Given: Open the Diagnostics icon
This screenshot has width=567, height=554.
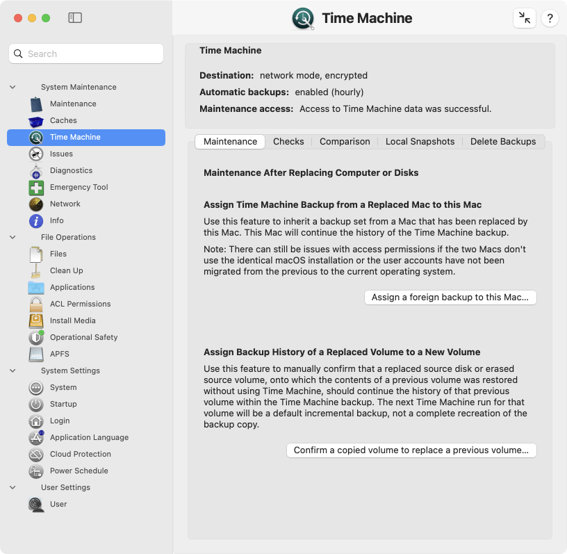Looking at the screenshot, I should [x=36, y=171].
